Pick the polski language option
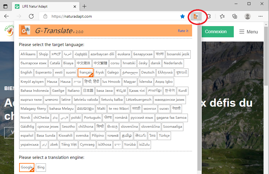269x174 pixels. pos(76,118)
